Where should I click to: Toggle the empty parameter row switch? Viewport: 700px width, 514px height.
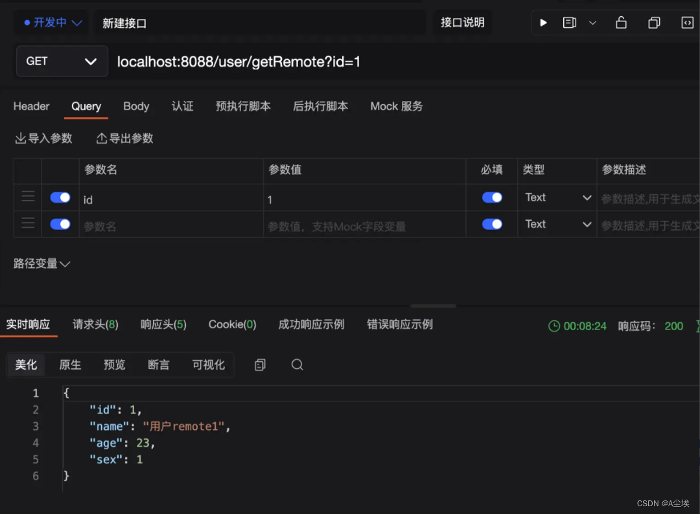[x=60, y=225]
